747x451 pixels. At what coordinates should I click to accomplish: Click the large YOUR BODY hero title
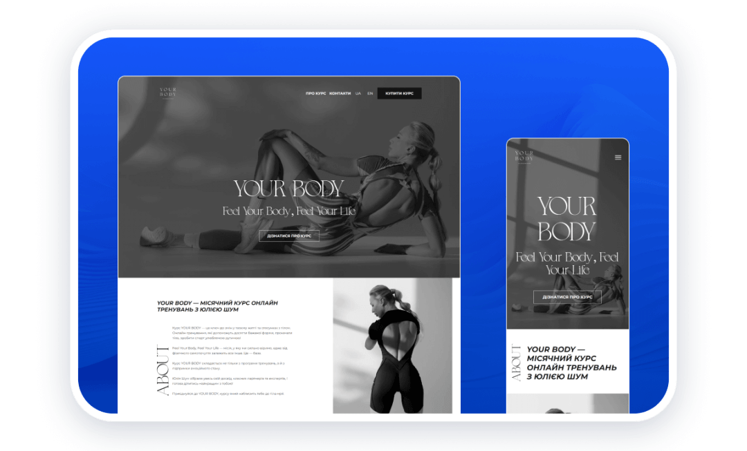click(x=290, y=188)
